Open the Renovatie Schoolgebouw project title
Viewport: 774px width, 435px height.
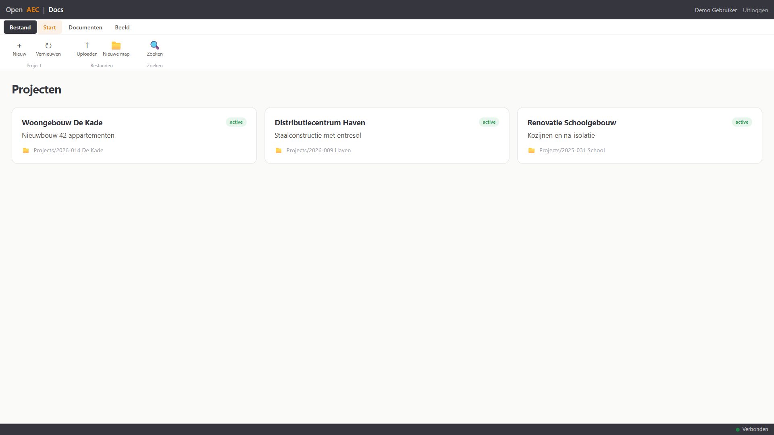coord(572,122)
